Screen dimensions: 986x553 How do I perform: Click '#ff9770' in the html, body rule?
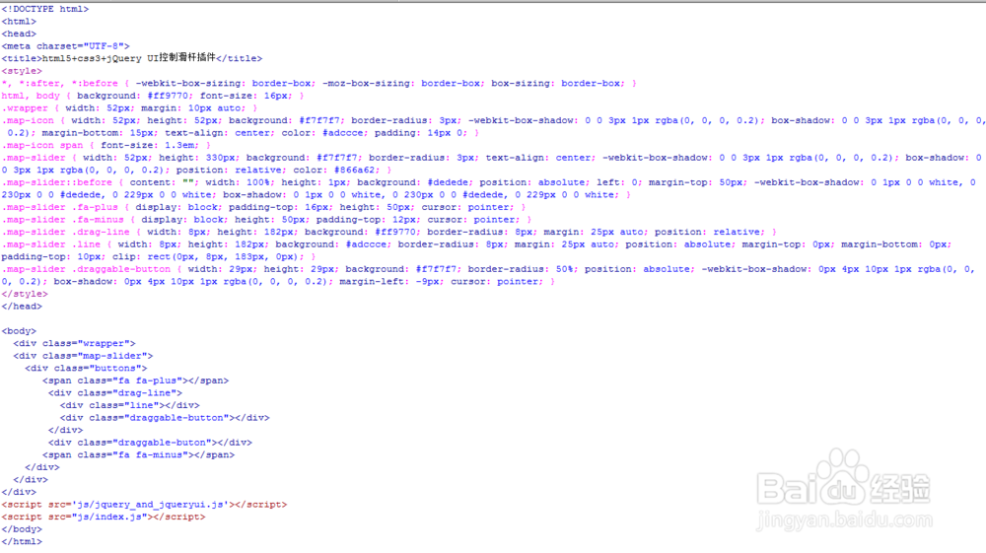pos(168,96)
